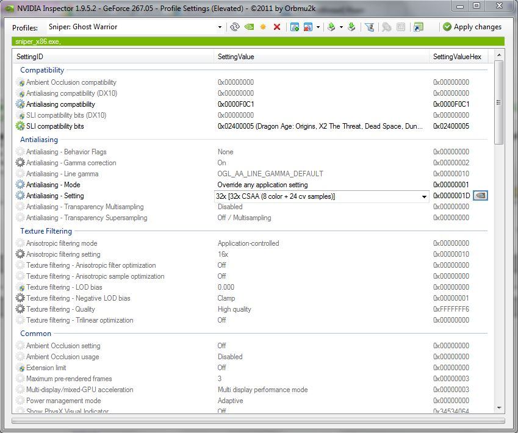
Task: Expand the export profiles dropdown arrow
Action: pos(341,27)
